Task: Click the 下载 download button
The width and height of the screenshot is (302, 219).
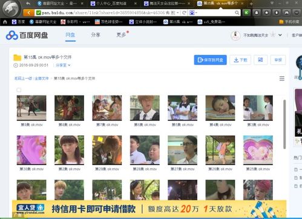Action: (240, 60)
